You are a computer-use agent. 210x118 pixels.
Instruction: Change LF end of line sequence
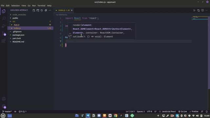tap(155, 111)
